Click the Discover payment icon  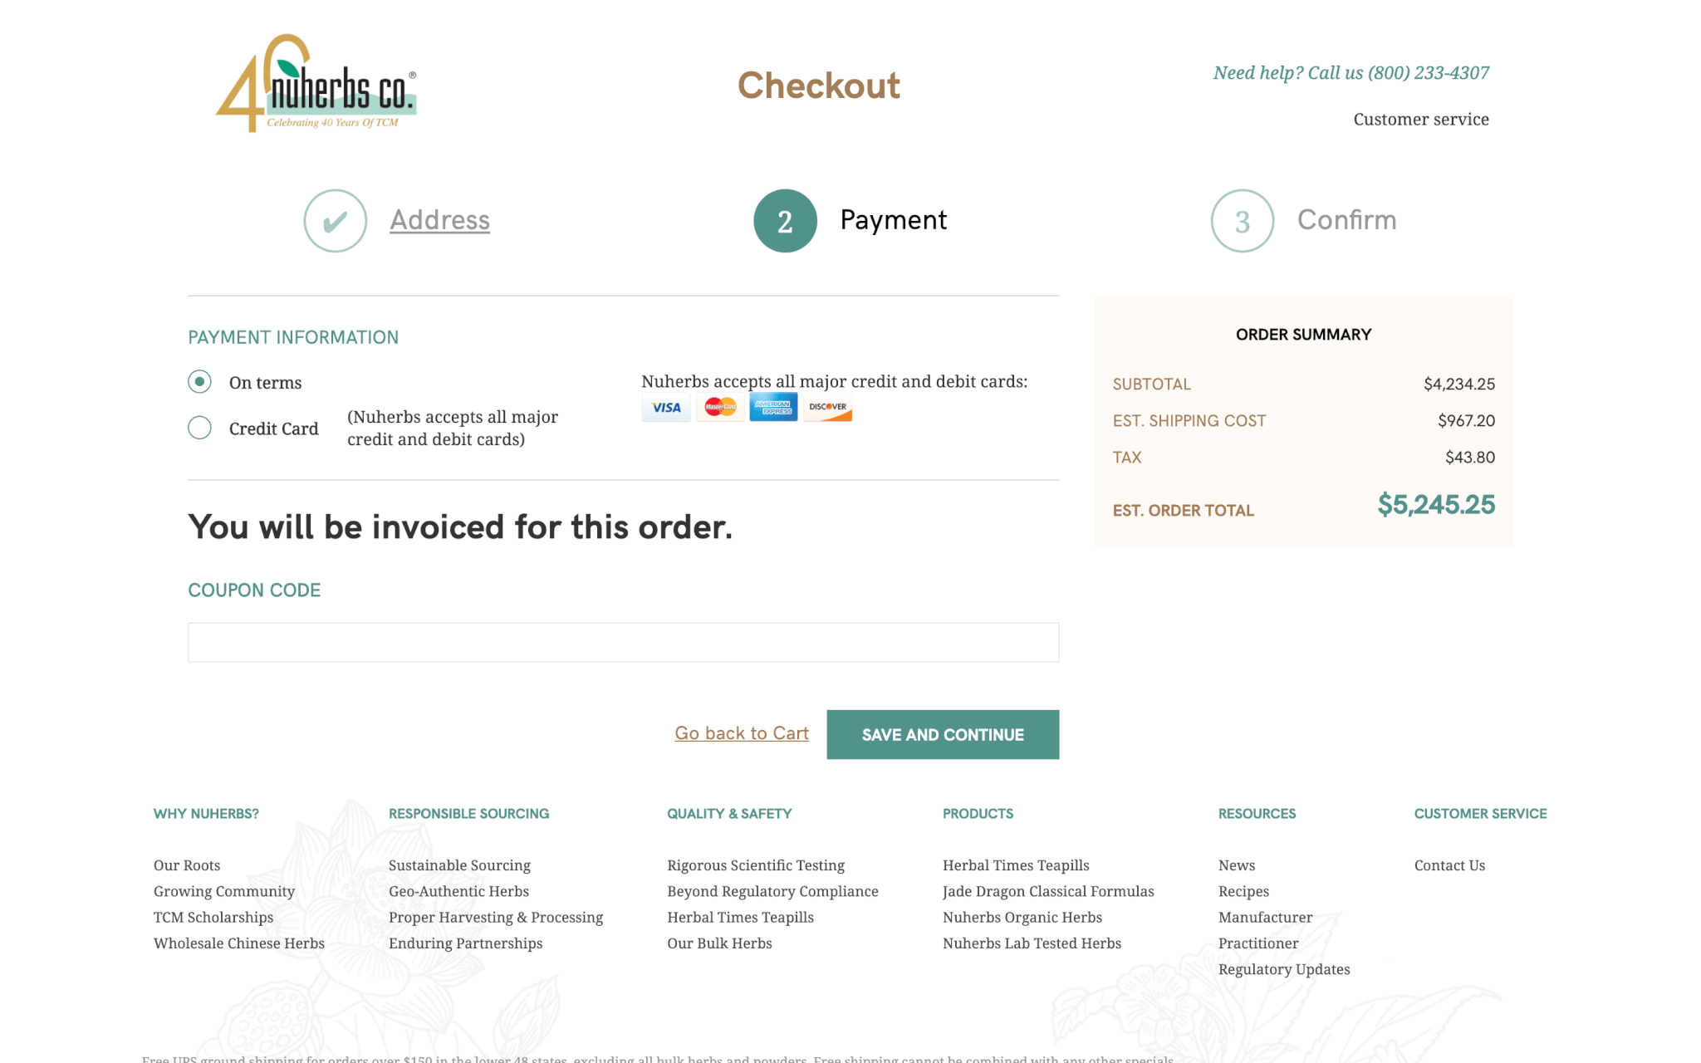tap(826, 408)
